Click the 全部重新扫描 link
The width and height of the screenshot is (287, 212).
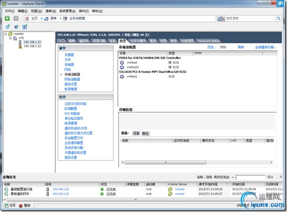(x=266, y=47)
